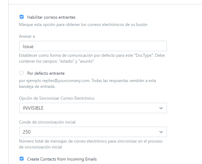
Task: Click the 'Opción de Sincronizar Correo Electrónico' label
Action: (x=57, y=98)
